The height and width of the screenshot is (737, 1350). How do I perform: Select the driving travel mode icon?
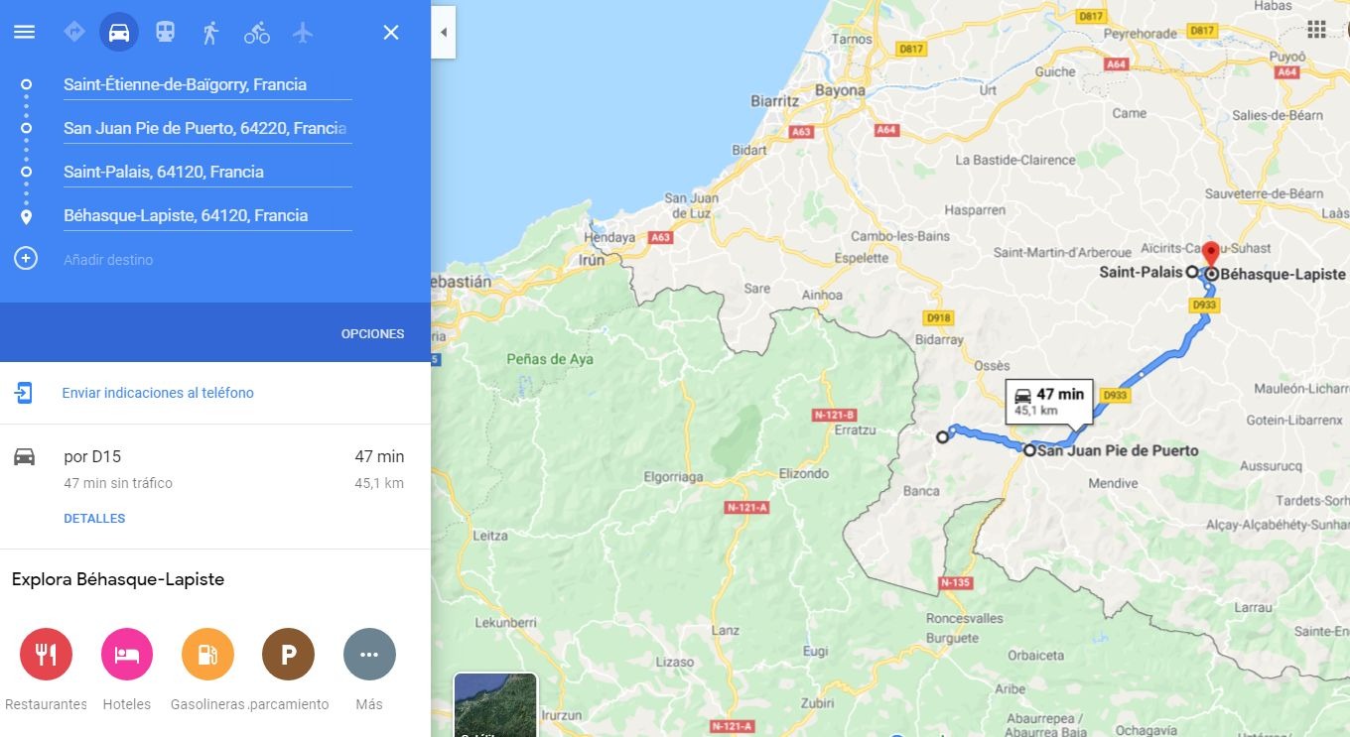click(119, 33)
